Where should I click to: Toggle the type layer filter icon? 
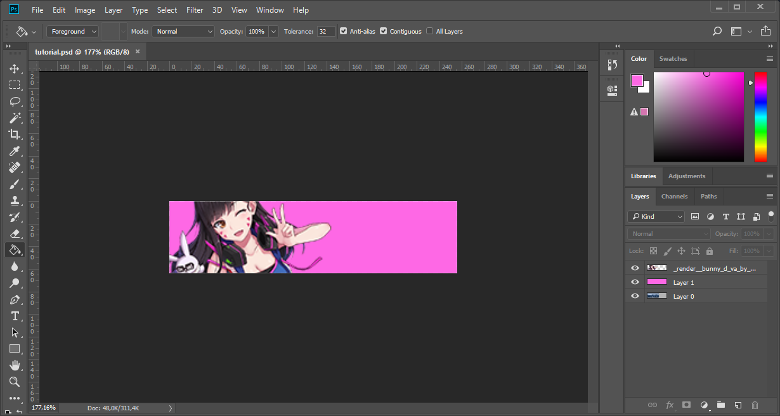725,216
